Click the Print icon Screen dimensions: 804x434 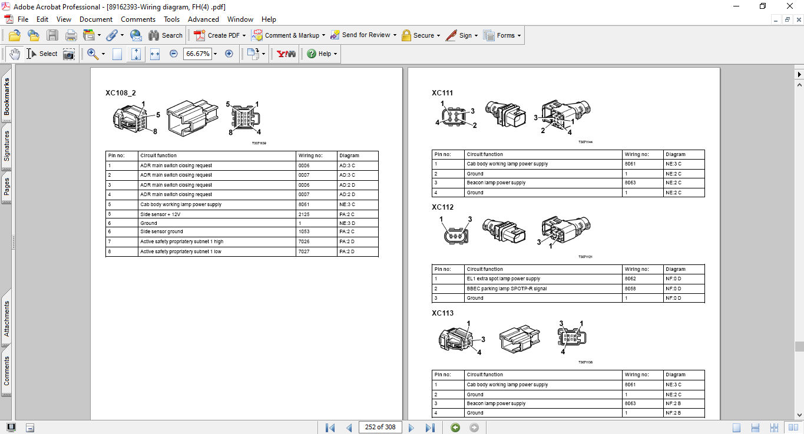coord(71,35)
